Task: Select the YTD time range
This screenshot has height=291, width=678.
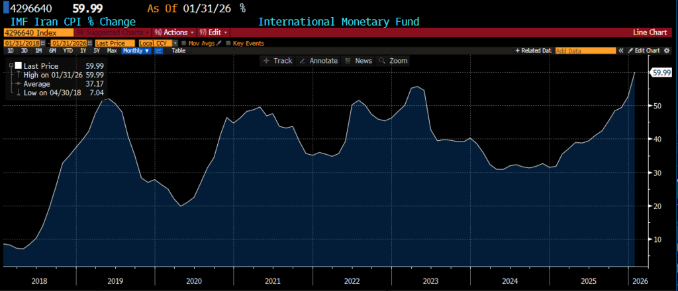Action: pyautogui.click(x=67, y=50)
